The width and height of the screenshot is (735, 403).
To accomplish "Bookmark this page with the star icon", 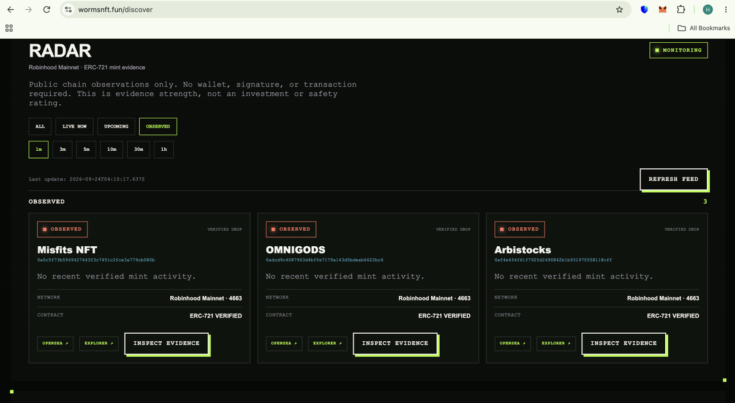I will coord(619,10).
